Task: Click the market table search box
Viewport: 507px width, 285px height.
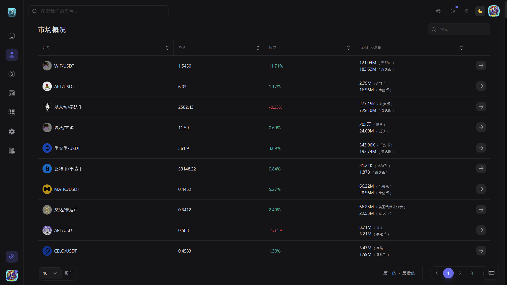Action: pyautogui.click(x=459, y=30)
